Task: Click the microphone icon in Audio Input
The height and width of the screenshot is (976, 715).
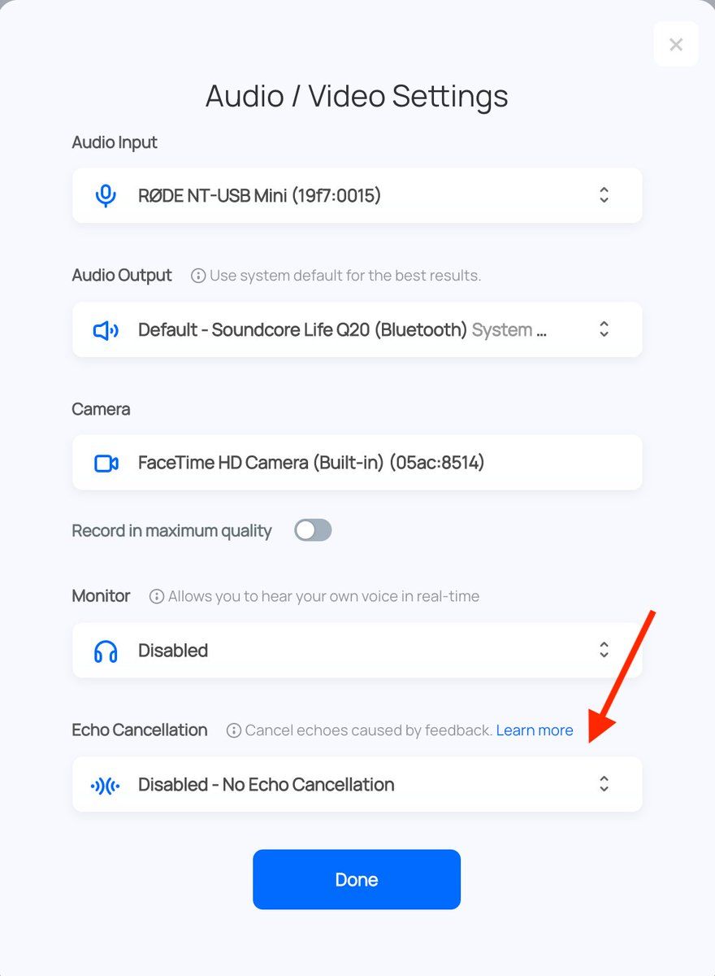Action: coord(106,195)
